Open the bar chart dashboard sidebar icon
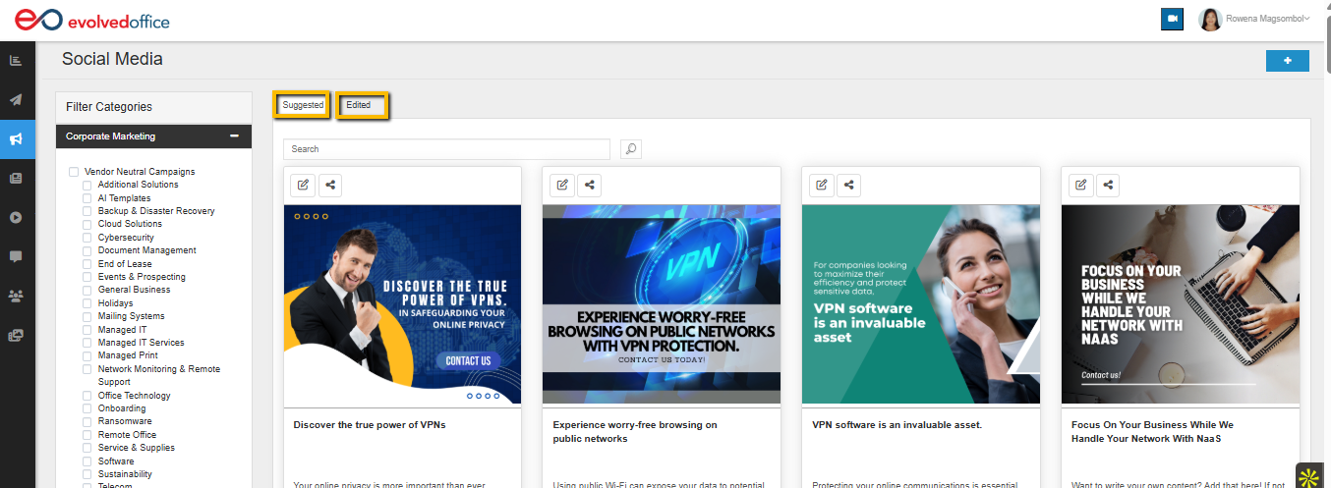 click(x=16, y=61)
